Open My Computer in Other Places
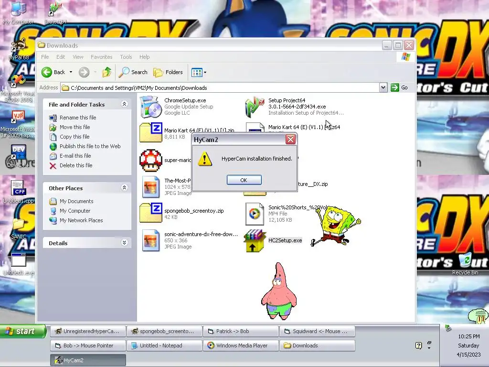 tap(75, 211)
